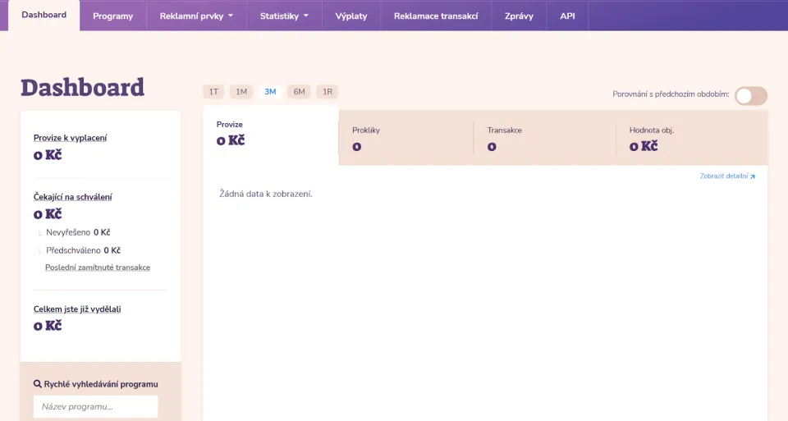
Task: Click the Statistiky dropdown arrow
Action: (x=306, y=16)
